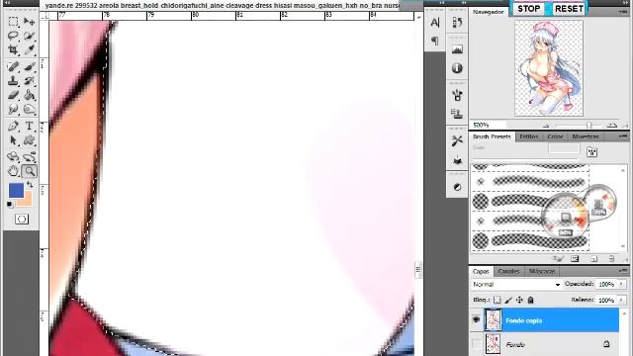This screenshot has width=633, height=356.
Task: Select the Type tool
Action: [x=29, y=126]
